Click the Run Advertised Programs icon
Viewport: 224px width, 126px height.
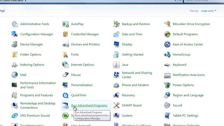[x=65, y=105]
